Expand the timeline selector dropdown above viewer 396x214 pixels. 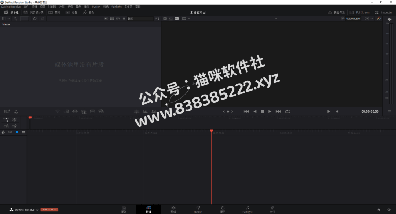[x=276, y=19]
